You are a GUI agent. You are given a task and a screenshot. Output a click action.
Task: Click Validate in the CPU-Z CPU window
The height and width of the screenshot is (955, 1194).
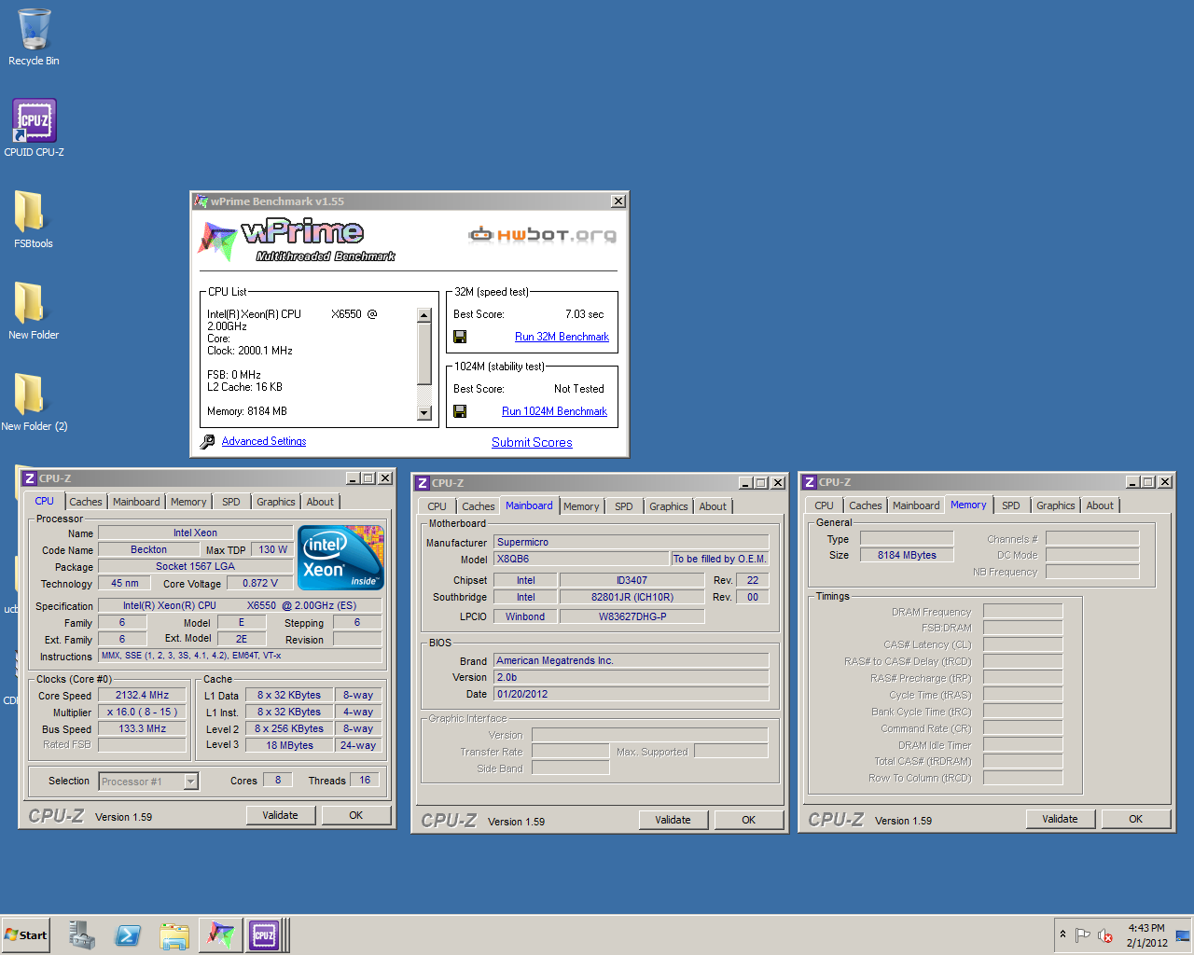tap(280, 815)
